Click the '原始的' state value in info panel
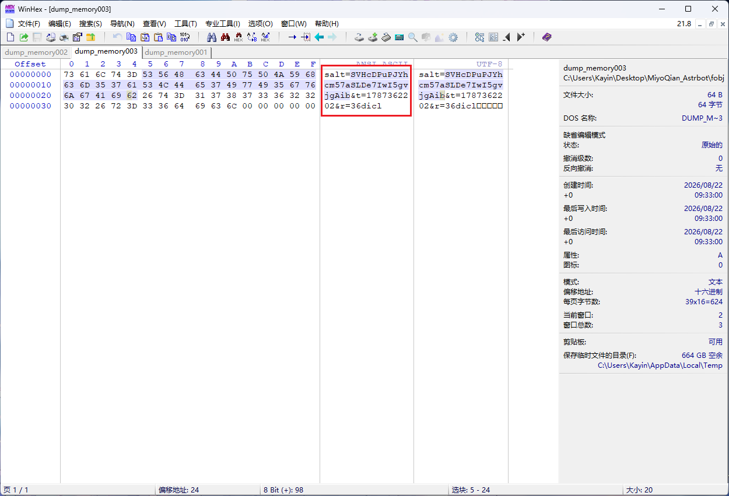The width and height of the screenshot is (729, 496). tap(712, 145)
